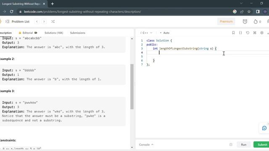
Task: Click the lengthOfLongestSubstring function name
Action: click(x=178, y=49)
